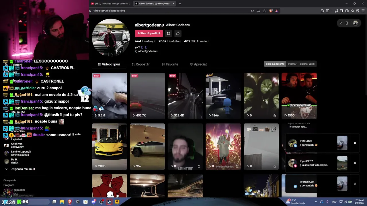This screenshot has height=206, width=367.
Task: Open the Cybertruck video with 916 views
Action: point(147,146)
